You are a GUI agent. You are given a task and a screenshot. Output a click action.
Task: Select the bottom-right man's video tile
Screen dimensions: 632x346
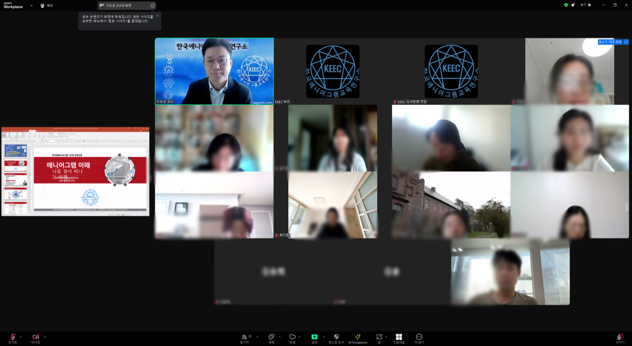(x=510, y=271)
